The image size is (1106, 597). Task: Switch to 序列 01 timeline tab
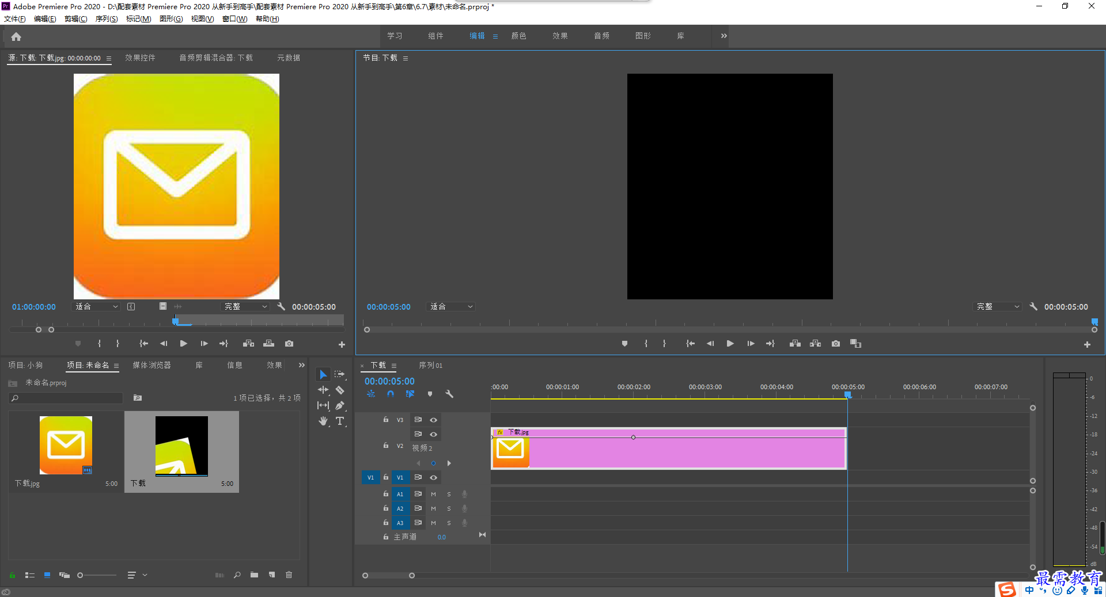[x=430, y=365]
